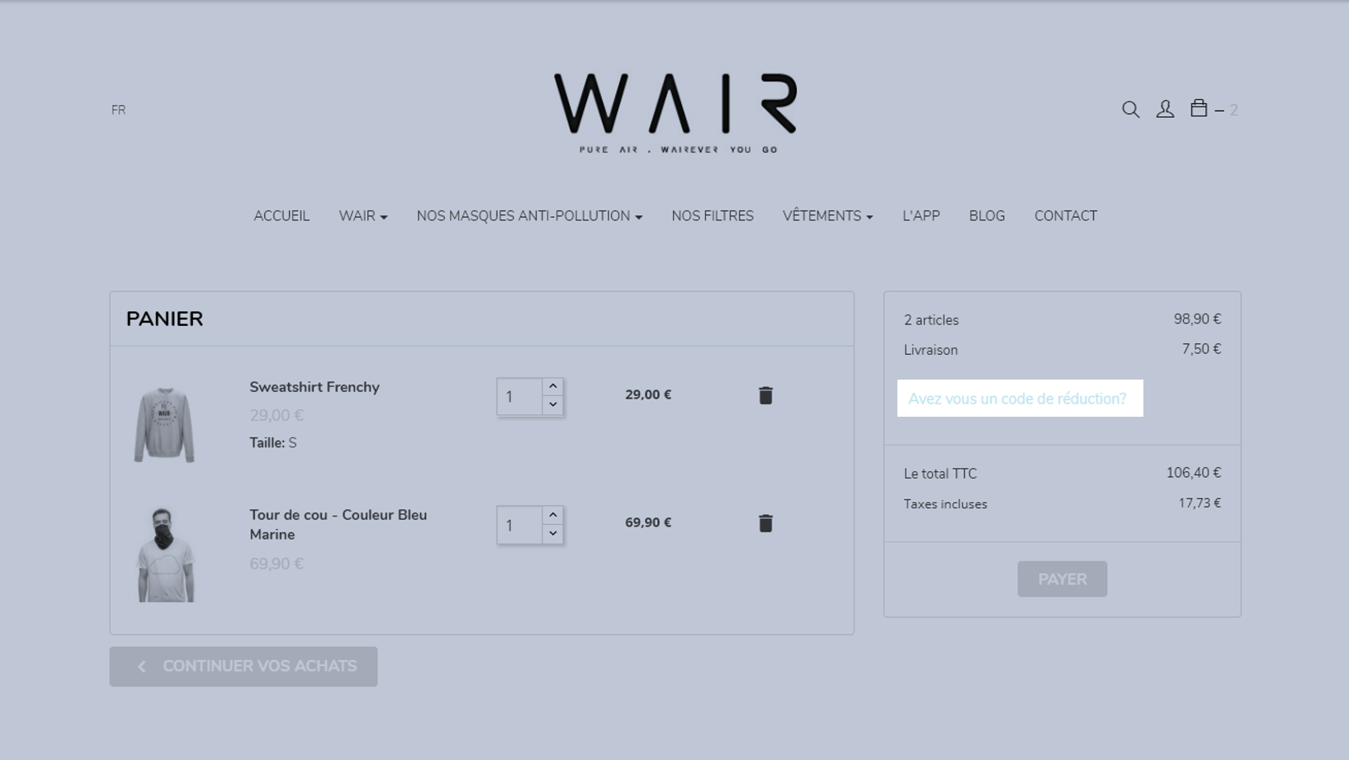Image resolution: width=1349 pixels, height=760 pixels.
Task: Click the cart count number 2
Action: (1233, 110)
